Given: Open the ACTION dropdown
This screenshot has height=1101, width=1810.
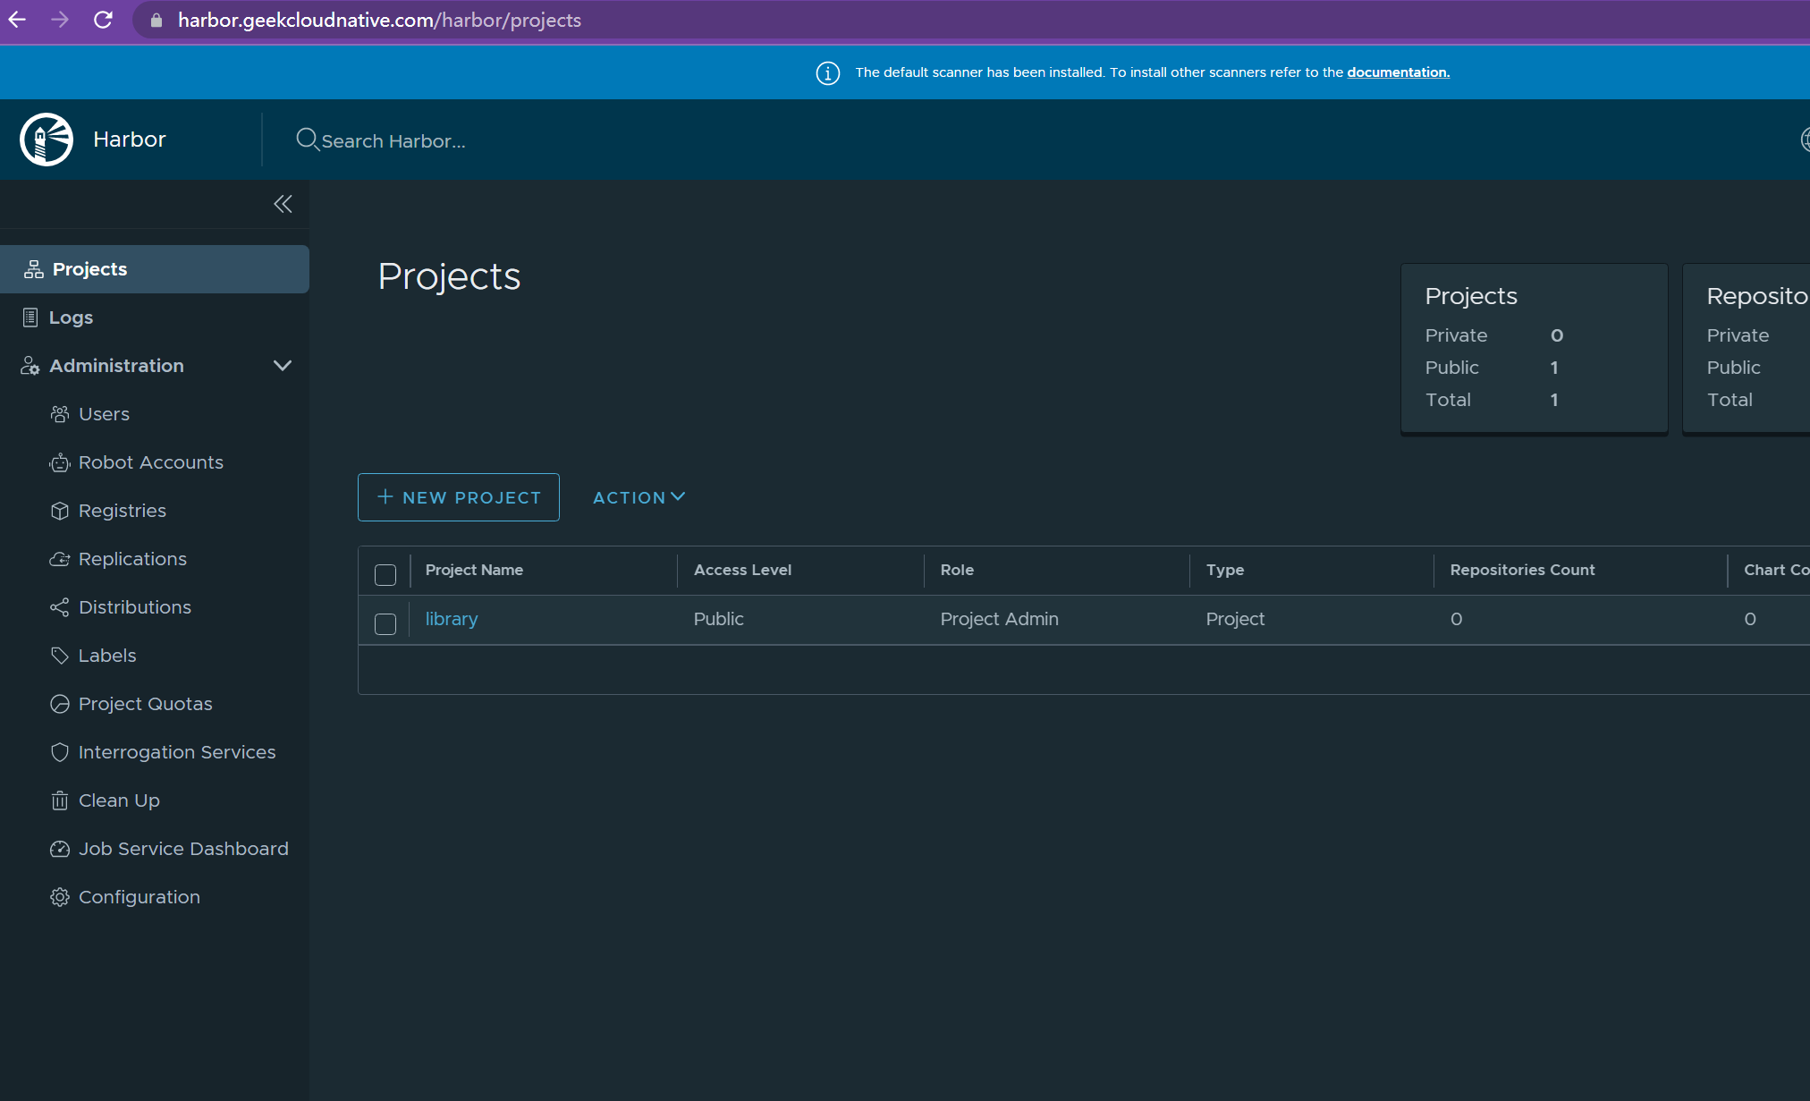Looking at the screenshot, I should pyautogui.click(x=639, y=497).
